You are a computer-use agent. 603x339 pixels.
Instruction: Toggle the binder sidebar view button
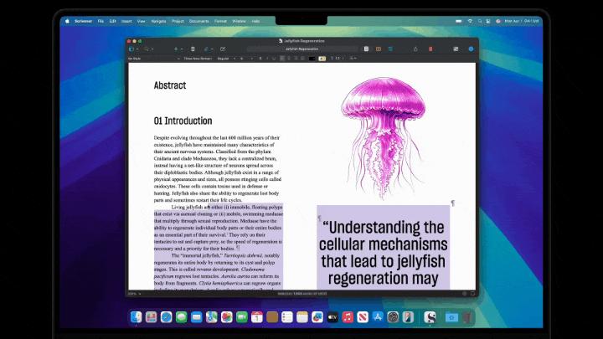click(132, 49)
